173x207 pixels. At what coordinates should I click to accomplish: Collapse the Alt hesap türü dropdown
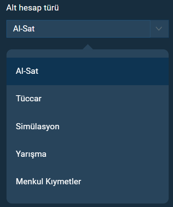click(x=160, y=29)
